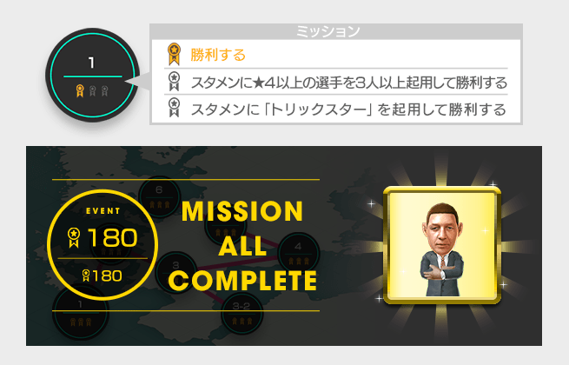The height and width of the screenshot is (365, 569).
Task: Click the gray medal icon for ★4以上 mission
Action: 175,82
